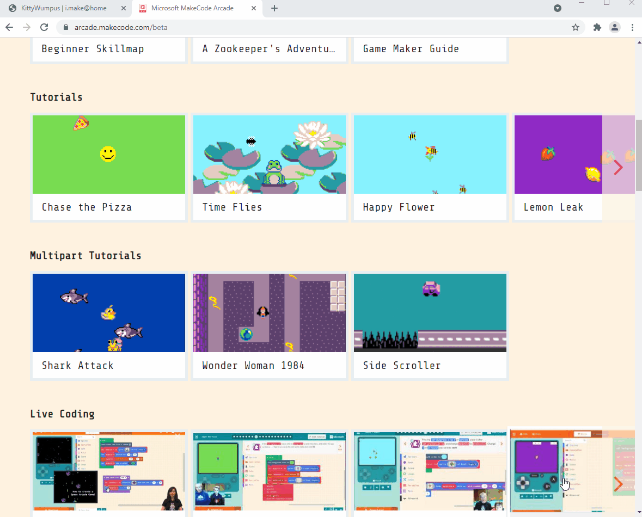
Task: Switch to the KittyWumpus tab
Action: click(65, 8)
